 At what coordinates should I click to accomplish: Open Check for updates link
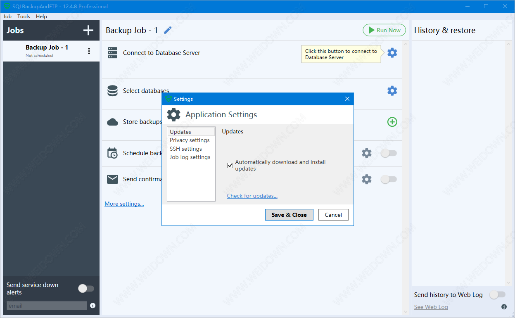[x=252, y=196]
